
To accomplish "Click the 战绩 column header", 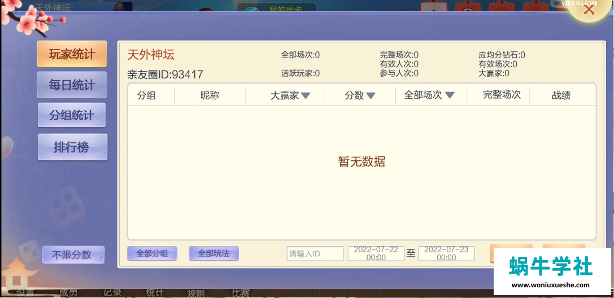I will click(x=561, y=95).
